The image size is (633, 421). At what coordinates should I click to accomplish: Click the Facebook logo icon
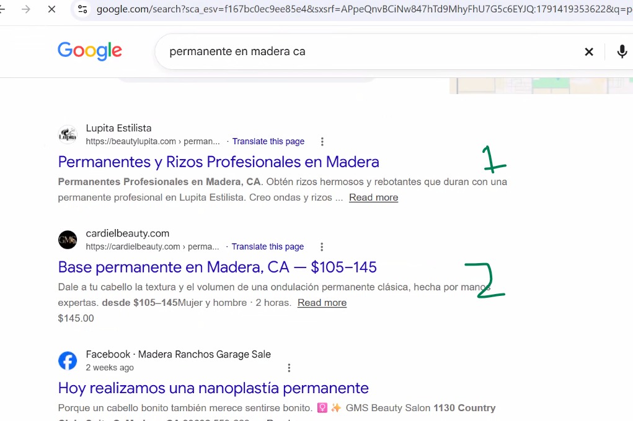[68, 360]
